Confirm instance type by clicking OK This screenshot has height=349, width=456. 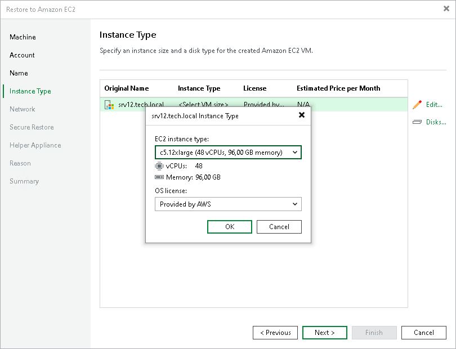[229, 226]
